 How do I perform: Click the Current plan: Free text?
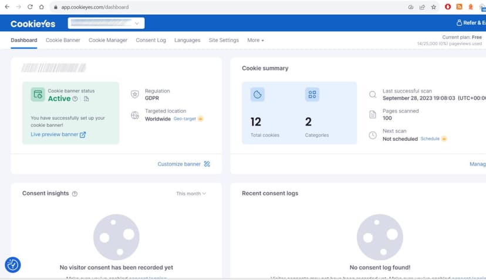pyautogui.click(x=462, y=37)
